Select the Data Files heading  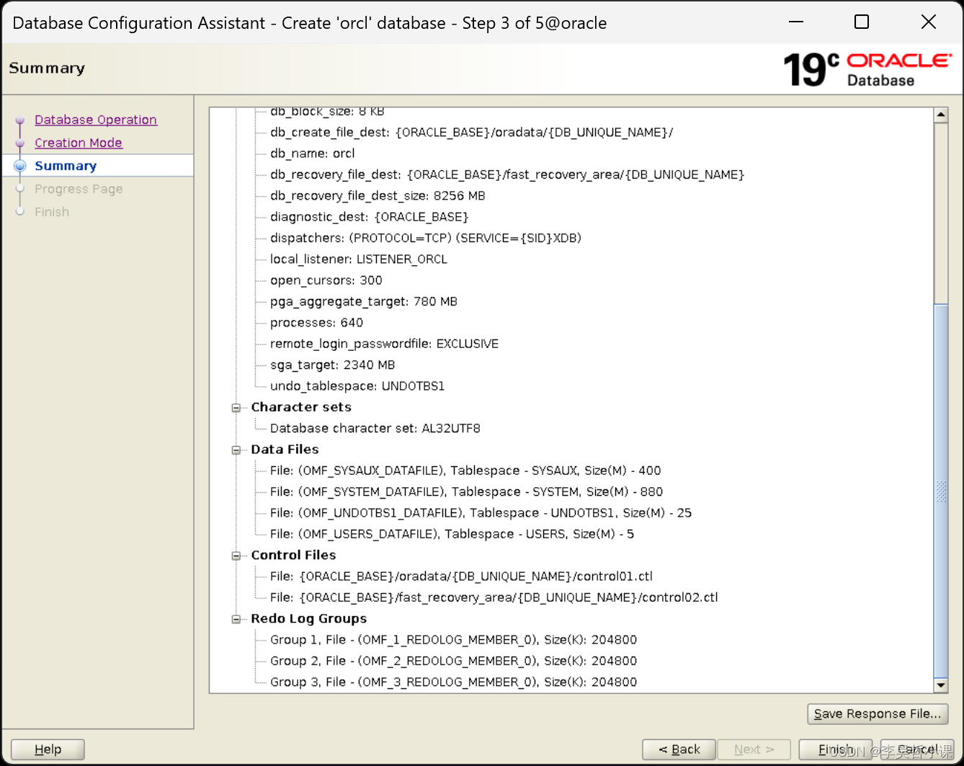[x=285, y=450]
